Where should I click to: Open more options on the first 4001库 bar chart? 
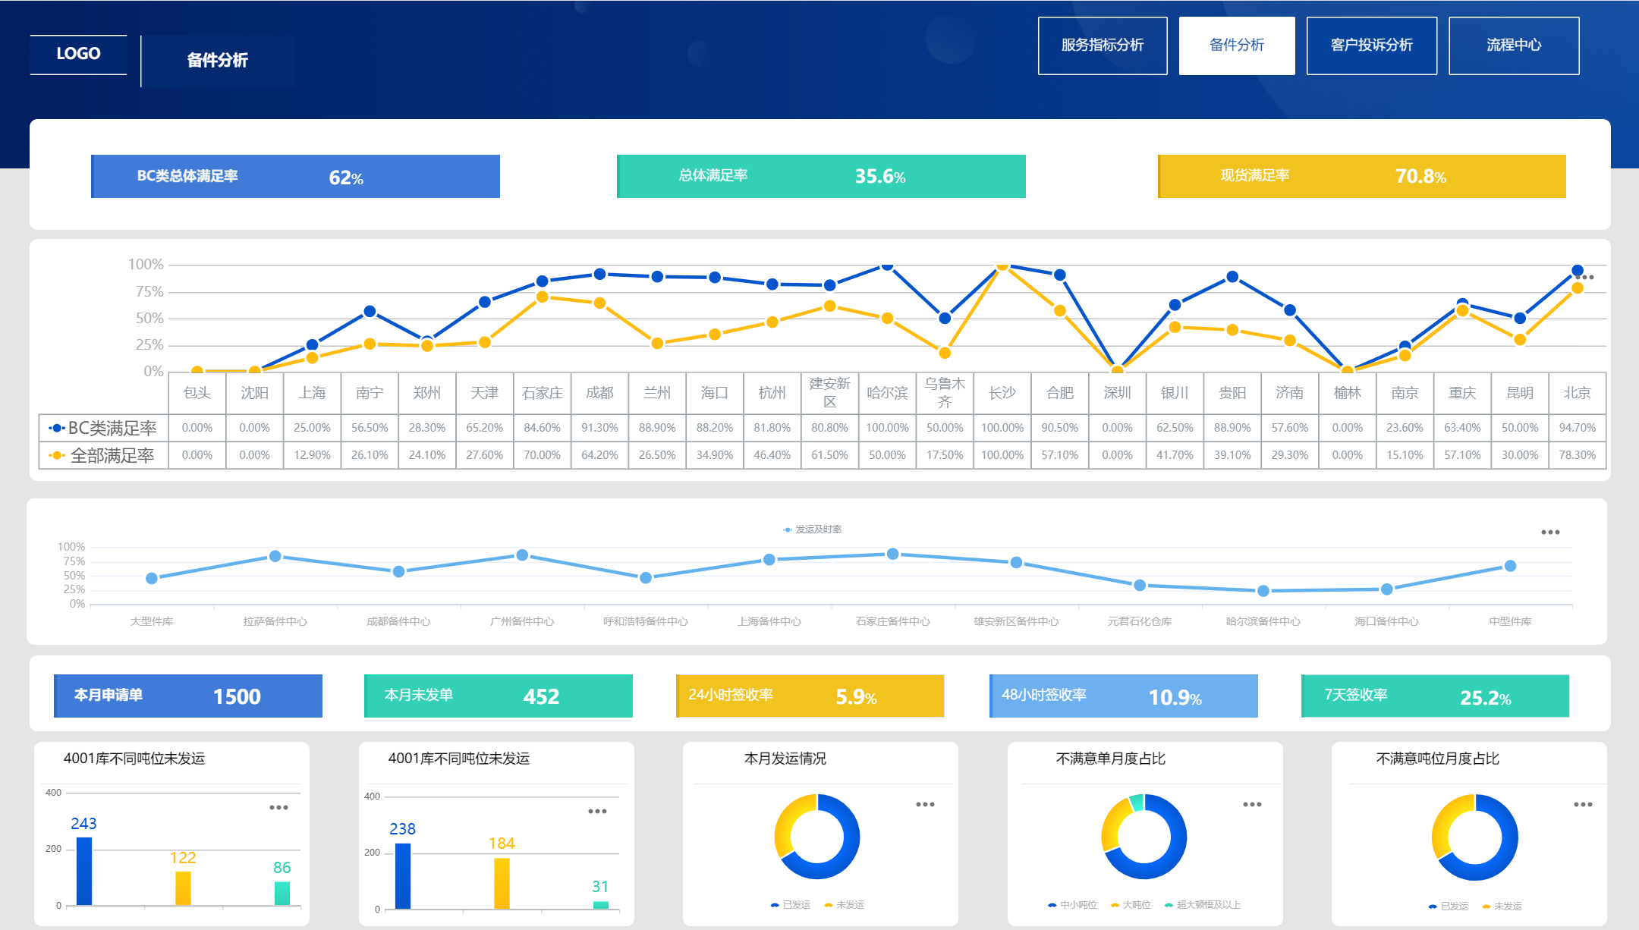[278, 808]
